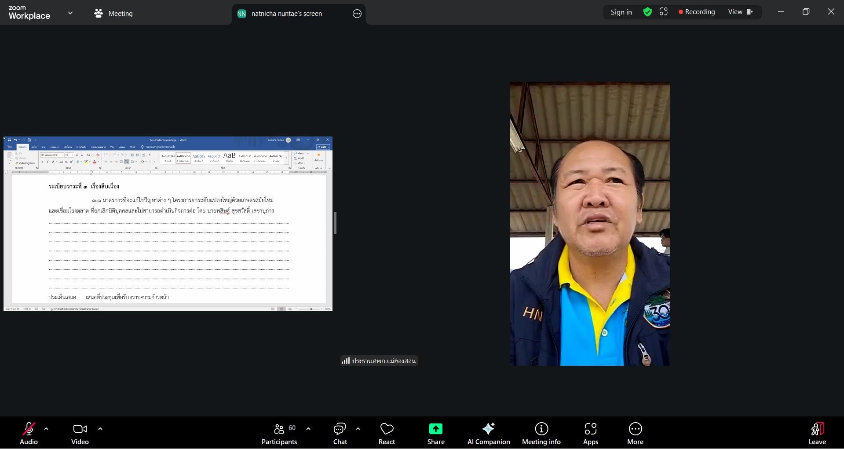Switch to the Meeting tab
This screenshot has width=844, height=449.
(113, 13)
